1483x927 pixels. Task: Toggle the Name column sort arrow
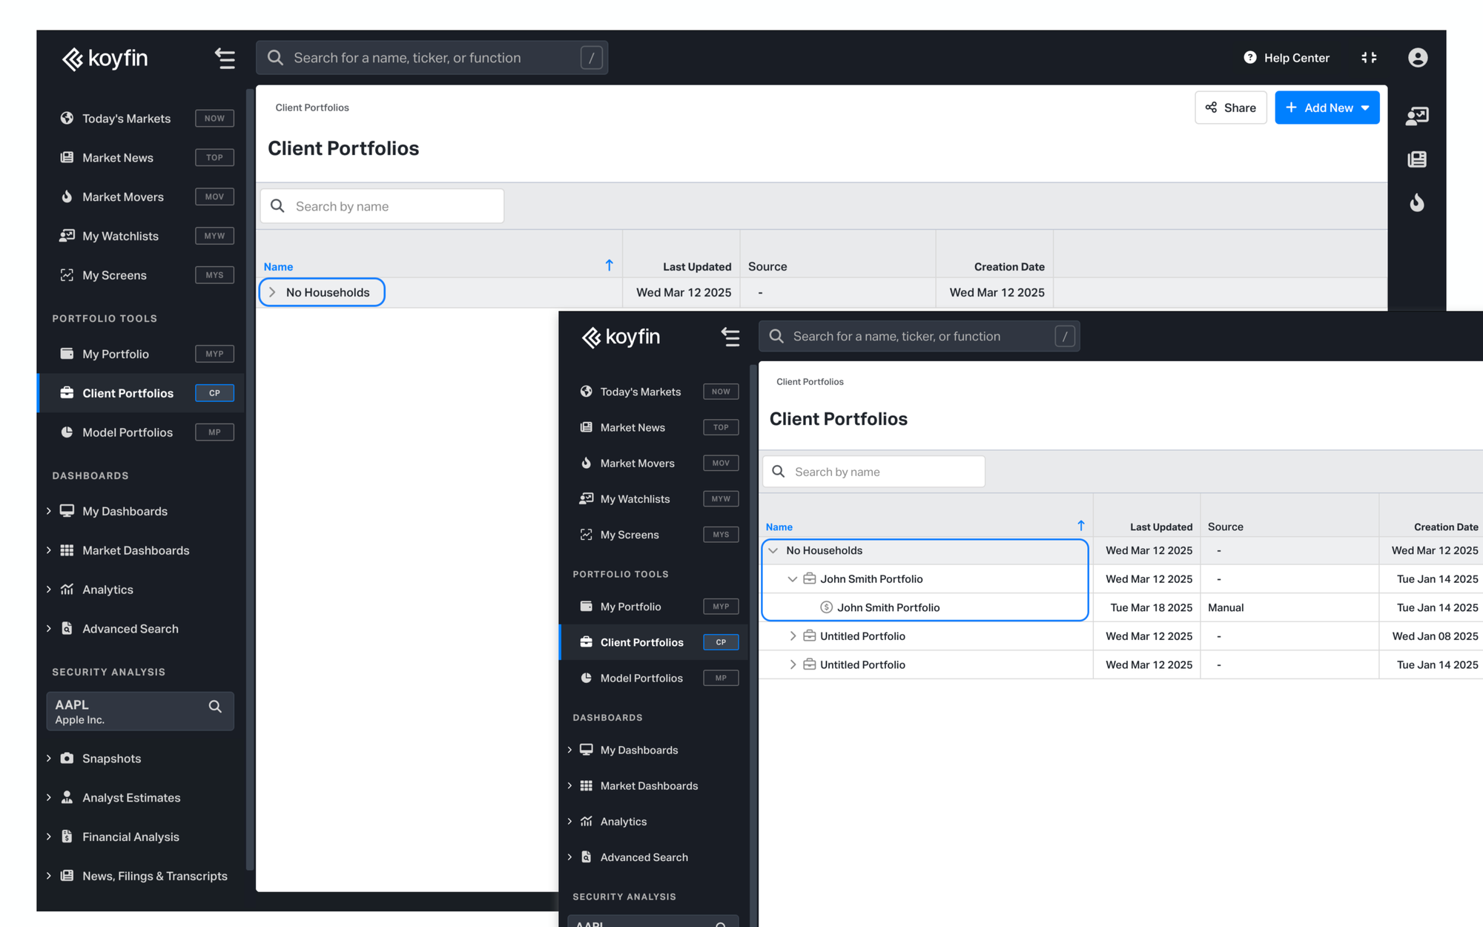[609, 265]
